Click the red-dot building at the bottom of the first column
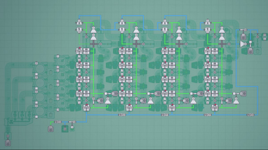268x150 pixels. coord(86,107)
